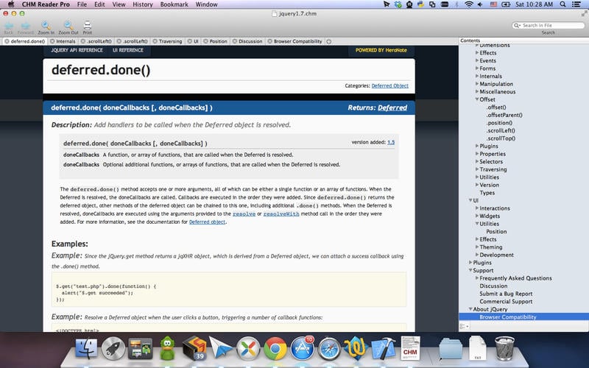Click the volume icon in the menu bar
Screen dimensions: 589x368
[x=481, y=4]
